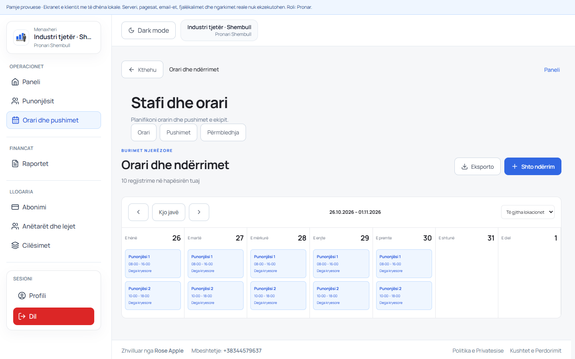Open Abonimi in the sidebar
Image resolution: width=575 pixels, height=359 pixels.
[54, 207]
